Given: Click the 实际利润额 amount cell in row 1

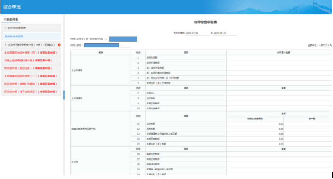Looking at the screenshot, I should click(x=279, y=58).
